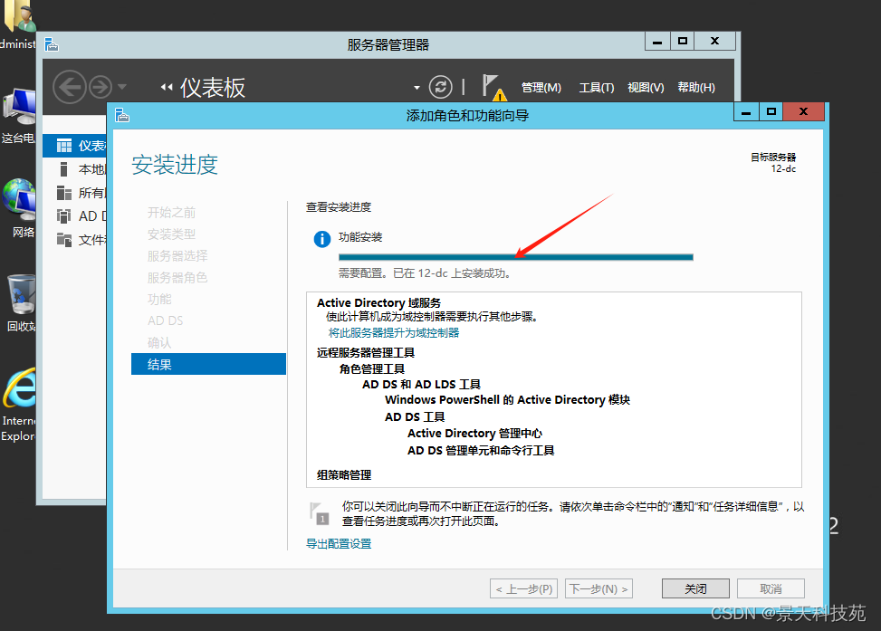The width and height of the screenshot is (881, 631).
Task: Select the dashboard icon in Server Manager sidebar
Action: click(x=64, y=146)
